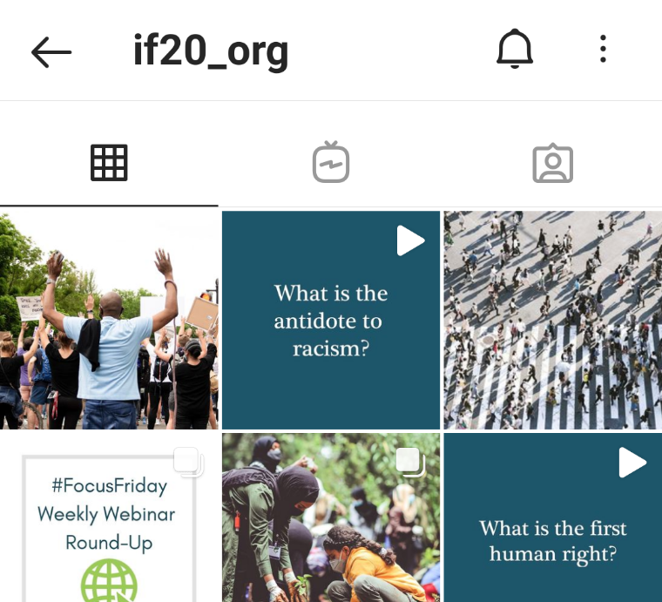Open the three-dot options menu
662x602 pixels.
pyautogui.click(x=604, y=49)
